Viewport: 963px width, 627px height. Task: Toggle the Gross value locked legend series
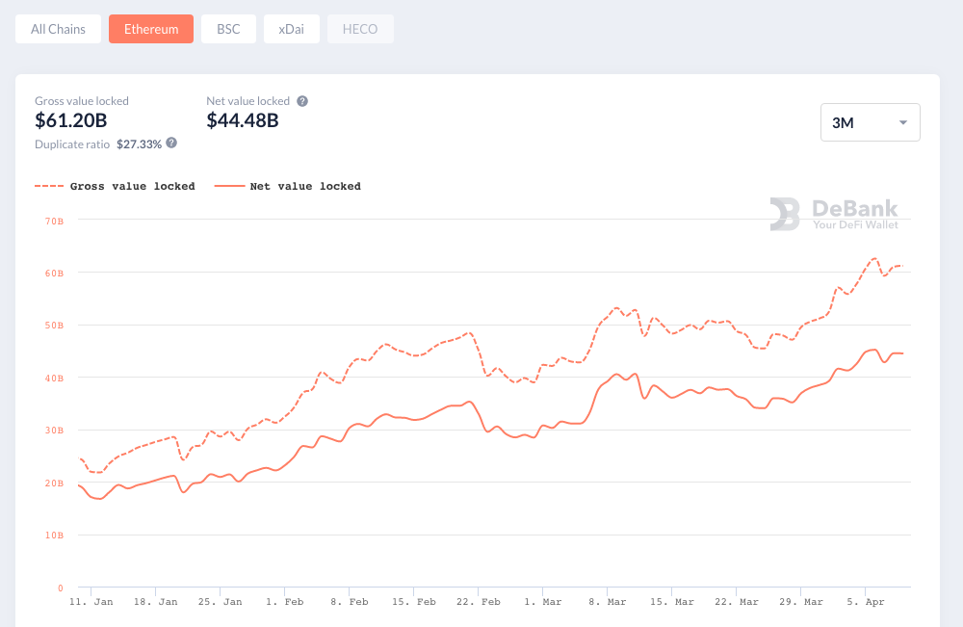pos(115,186)
